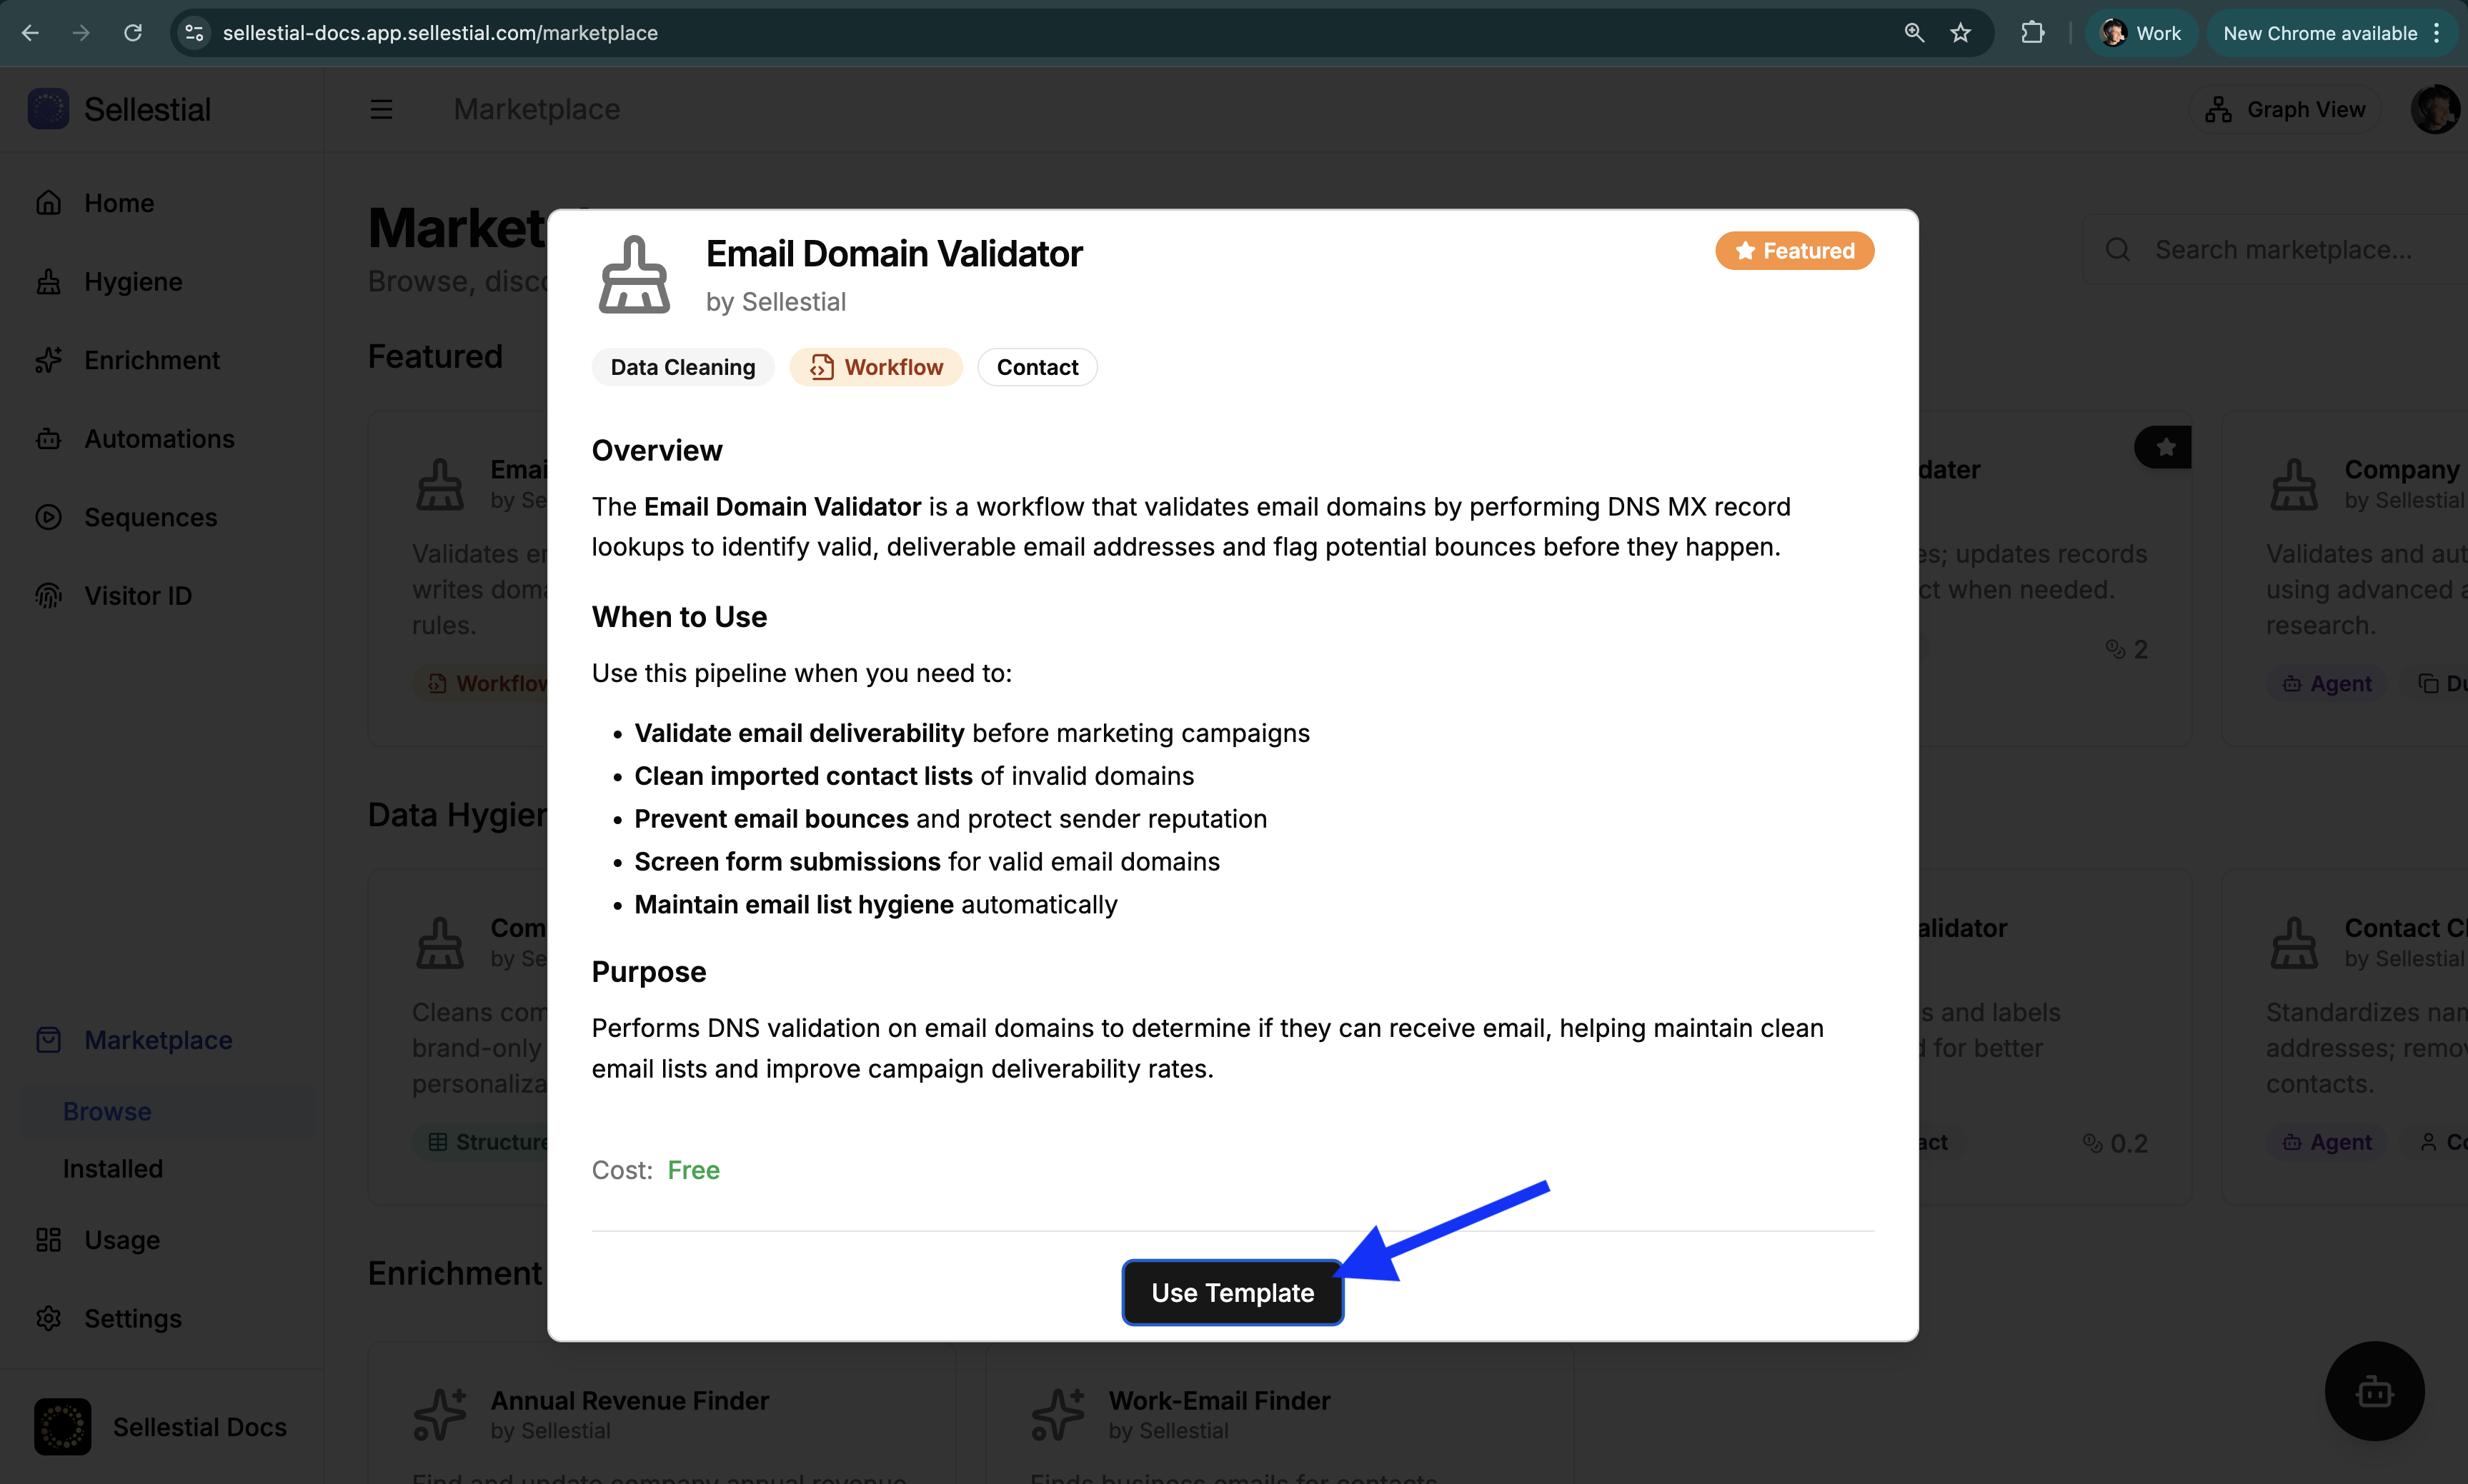Select Browse under Marketplace
Viewport: 2468px width, 1484px height.
click(x=106, y=1111)
